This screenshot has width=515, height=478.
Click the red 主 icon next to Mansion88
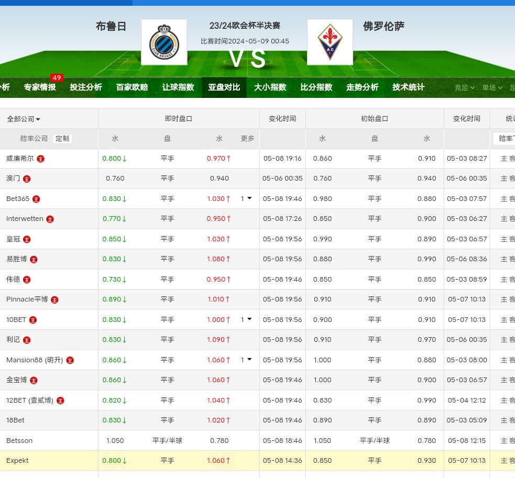click(x=70, y=360)
